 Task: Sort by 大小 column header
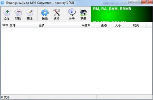tap(123, 25)
